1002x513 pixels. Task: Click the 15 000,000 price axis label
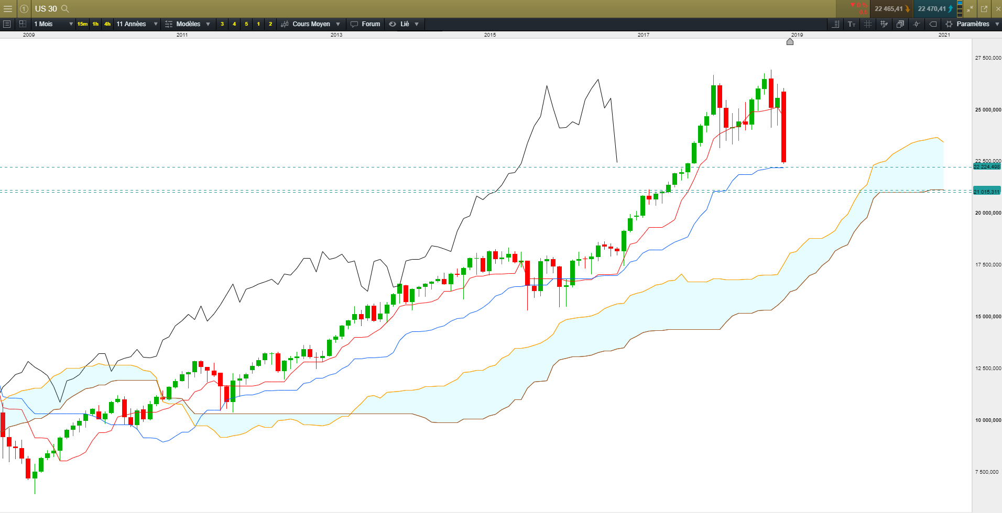[x=988, y=317]
